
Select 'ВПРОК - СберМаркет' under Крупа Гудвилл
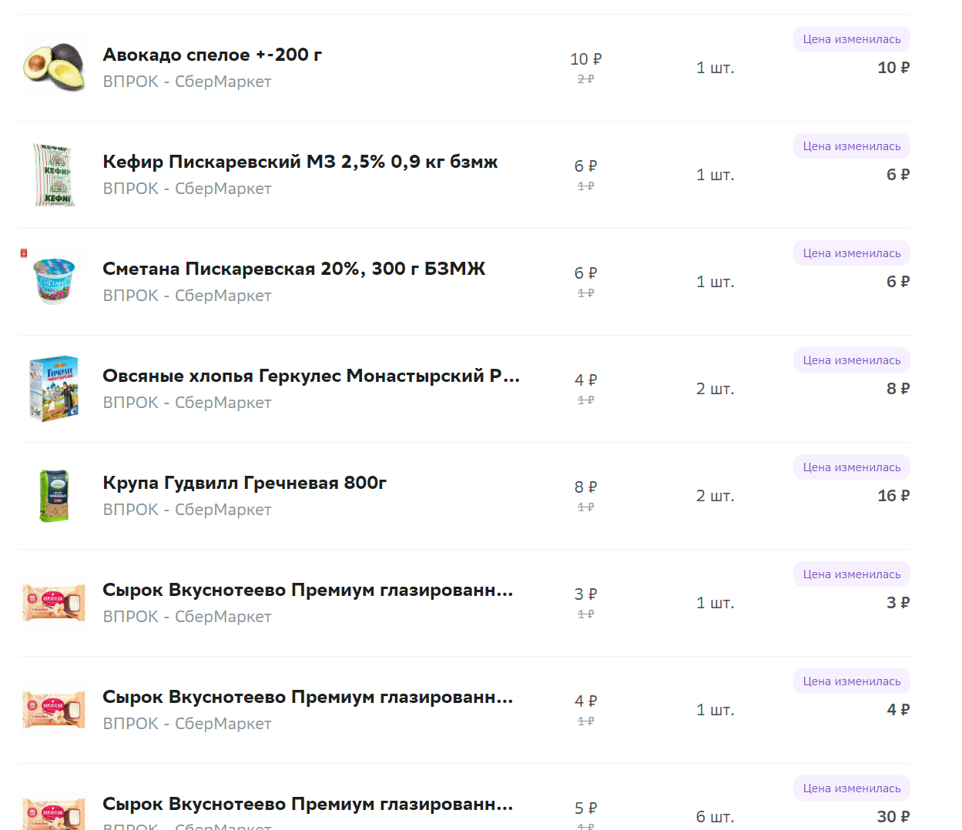coord(187,510)
